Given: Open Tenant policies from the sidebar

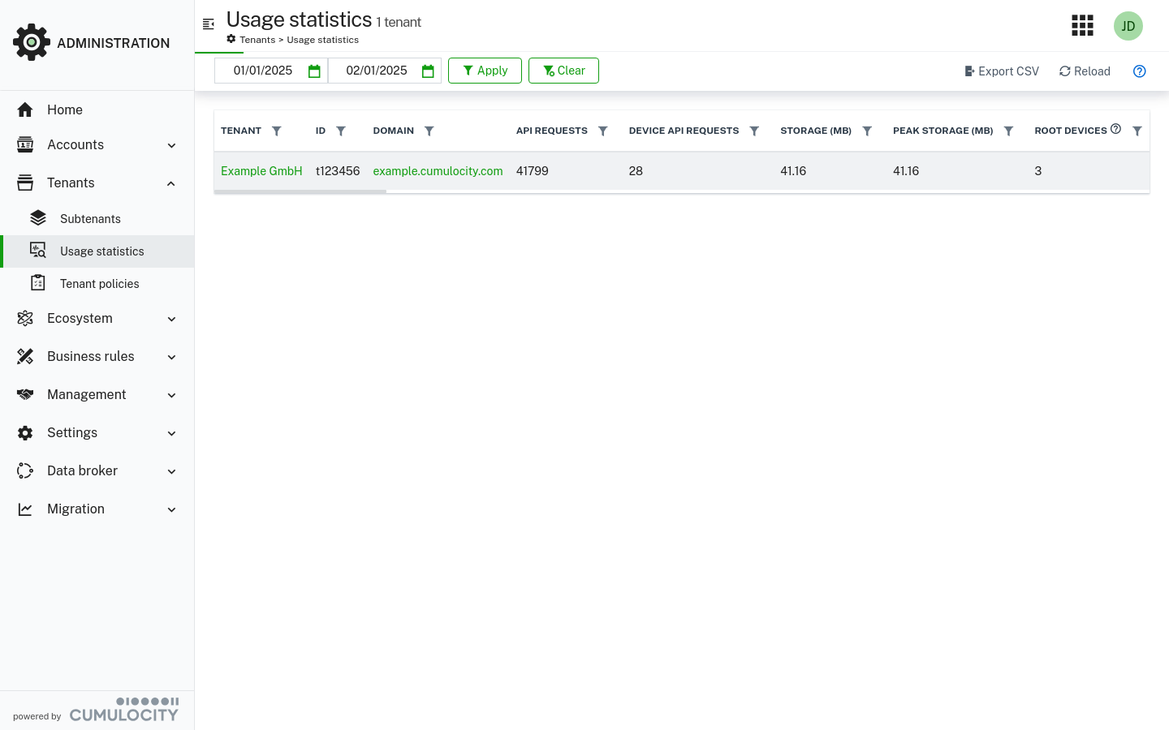Looking at the screenshot, I should coord(99,284).
